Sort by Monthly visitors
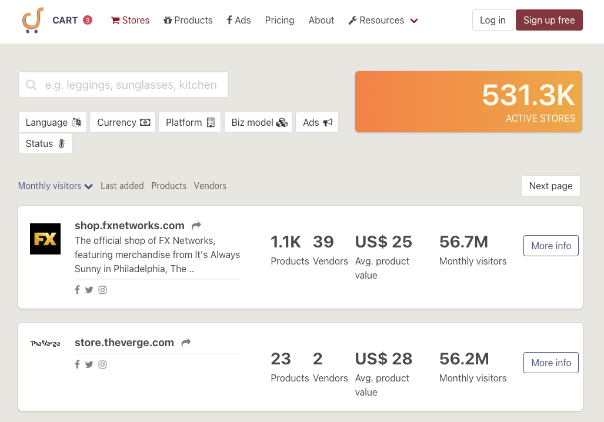604x422 pixels. pos(55,186)
